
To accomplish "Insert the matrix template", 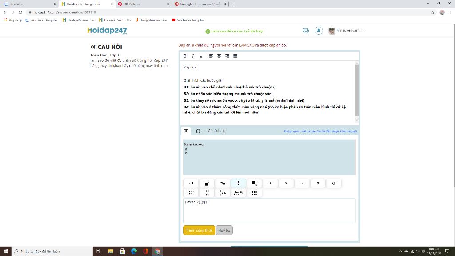I will 255,193.
